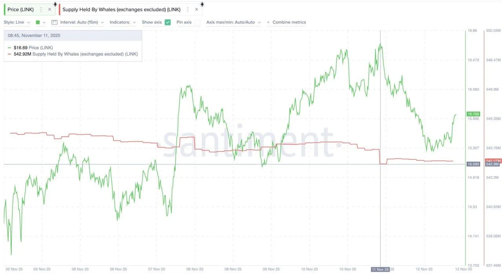Screen dimensions: 502x274
Task: Remove the Supply Held By Whales metric
Action: (196, 9)
